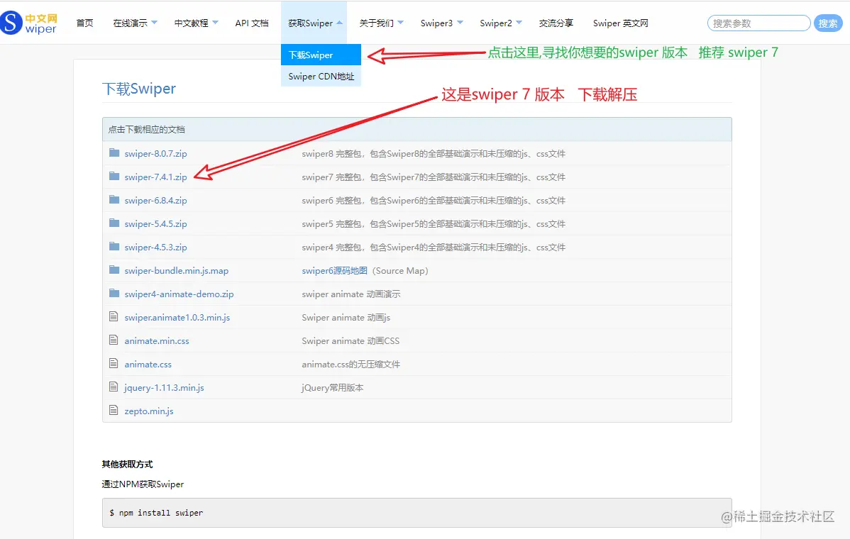Click folder icon beside swiper-8.0.7.zip

point(114,152)
